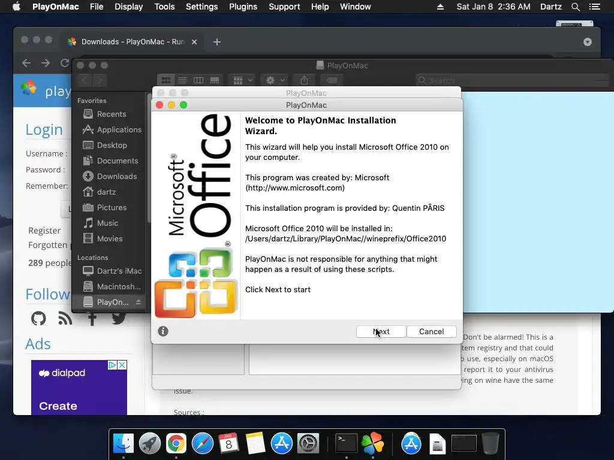
Task: Click the Apple menu icon
Action: [16, 7]
